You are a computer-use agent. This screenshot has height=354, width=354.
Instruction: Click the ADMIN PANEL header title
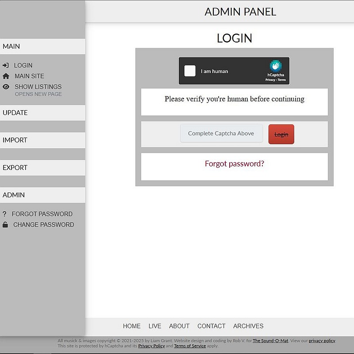click(240, 12)
